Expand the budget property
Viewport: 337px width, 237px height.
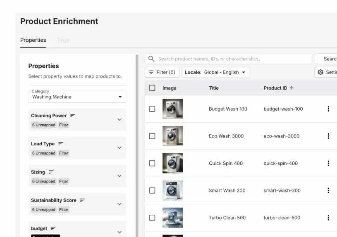[120, 232]
